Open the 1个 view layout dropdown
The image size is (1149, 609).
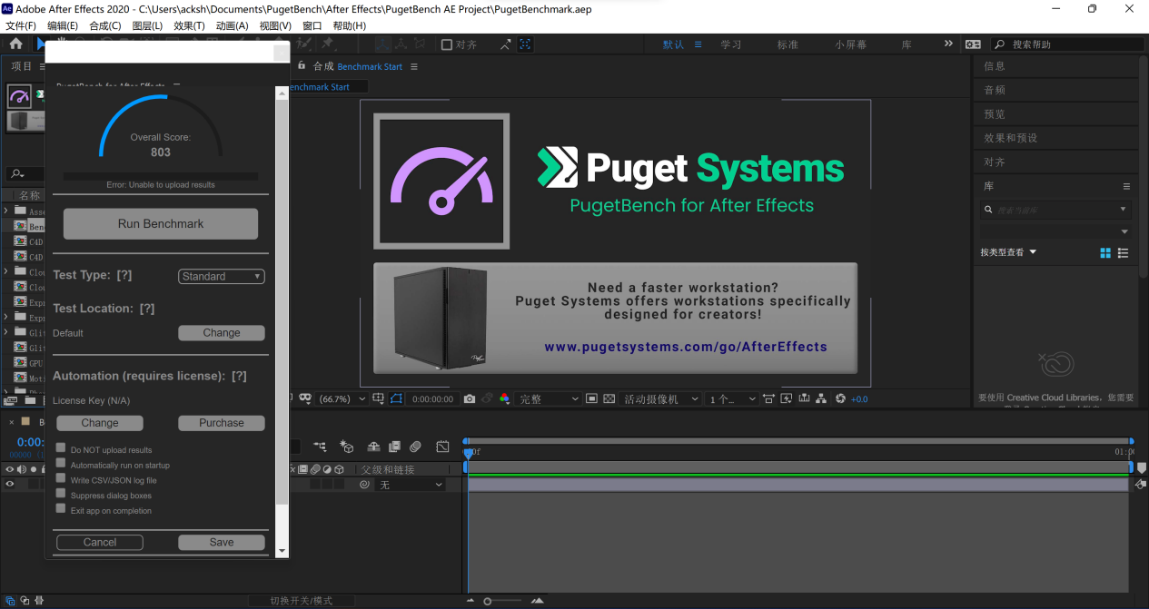tap(732, 398)
